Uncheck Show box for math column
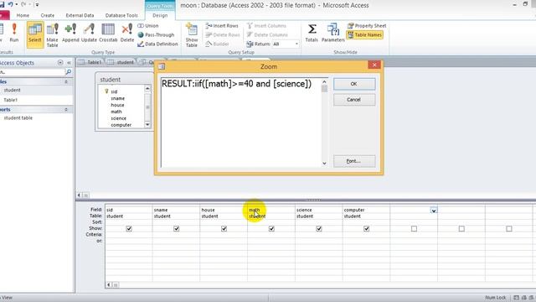The height and width of the screenshot is (302, 536). coord(271,228)
